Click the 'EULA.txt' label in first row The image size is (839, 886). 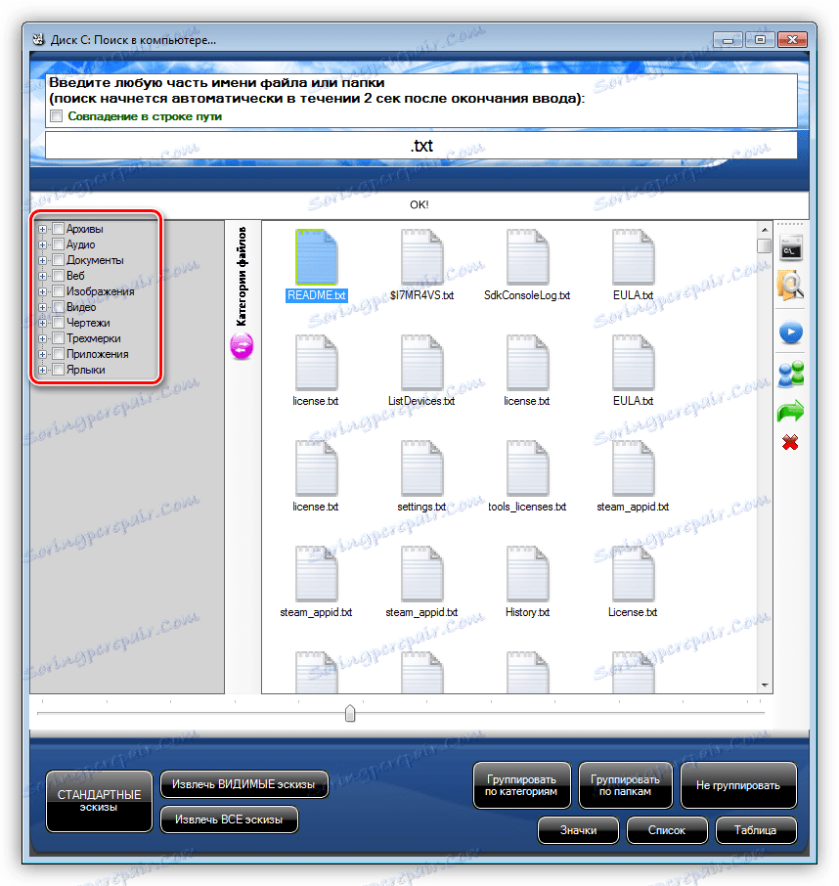point(633,295)
